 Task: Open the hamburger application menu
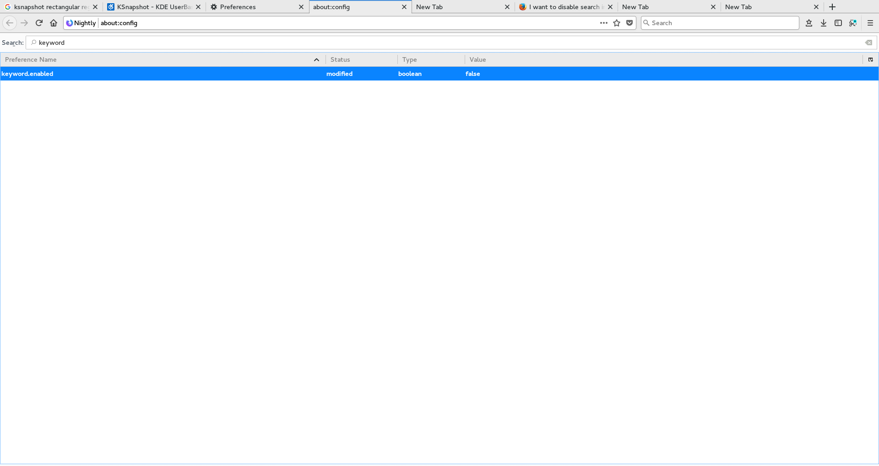(870, 23)
